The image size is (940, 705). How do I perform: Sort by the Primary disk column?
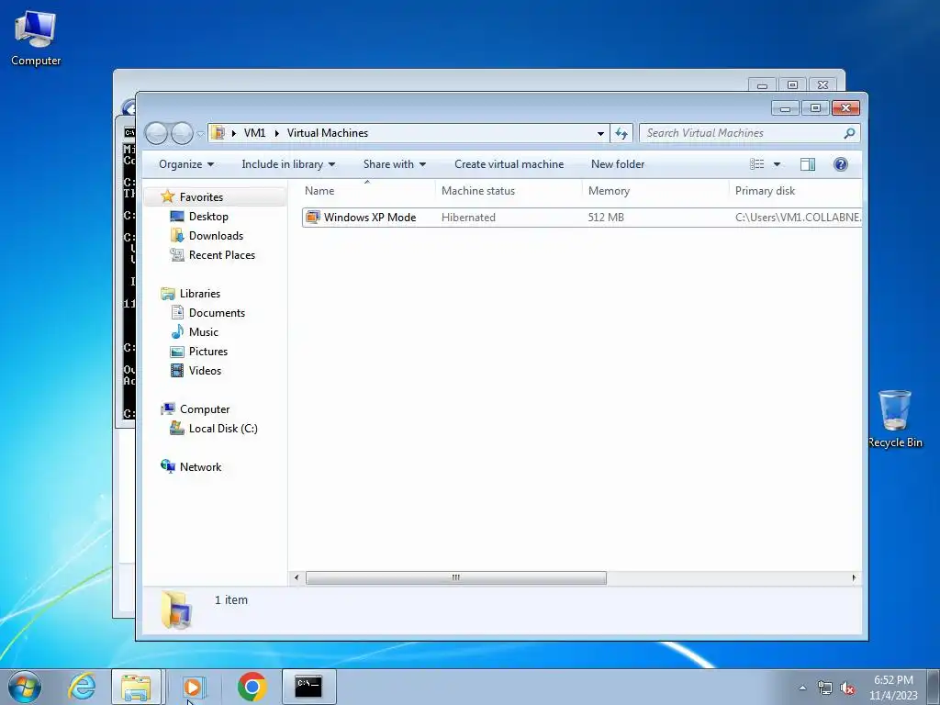pos(795,191)
